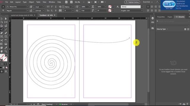This screenshot has width=190, height=106.
Task: Switch to spiral text design.indd tab
Action: [22, 15]
